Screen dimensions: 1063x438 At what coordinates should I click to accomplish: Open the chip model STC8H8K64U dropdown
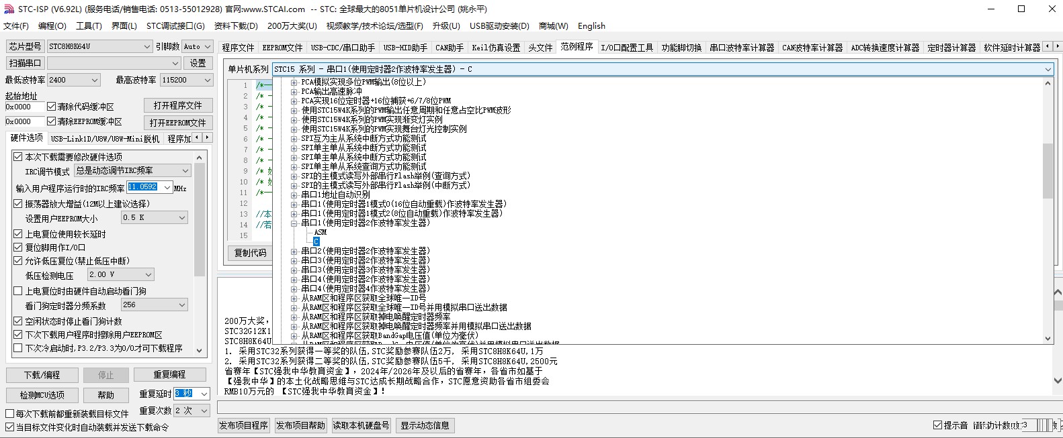pyautogui.click(x=99, y=46)
